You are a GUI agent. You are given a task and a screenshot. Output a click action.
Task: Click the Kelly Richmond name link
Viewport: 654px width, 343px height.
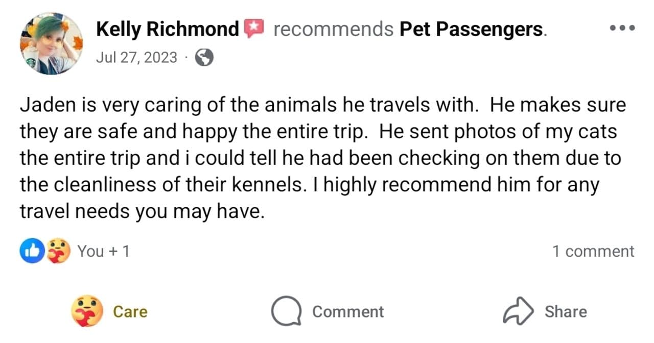[168, 30]
